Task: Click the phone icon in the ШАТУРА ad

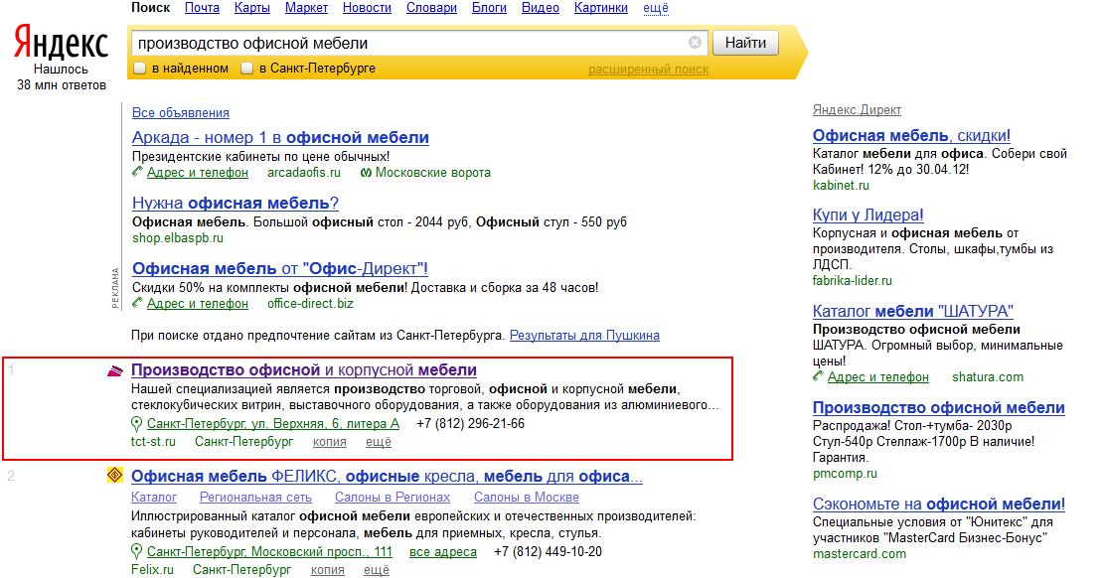Action: click(x=818, y=376)
